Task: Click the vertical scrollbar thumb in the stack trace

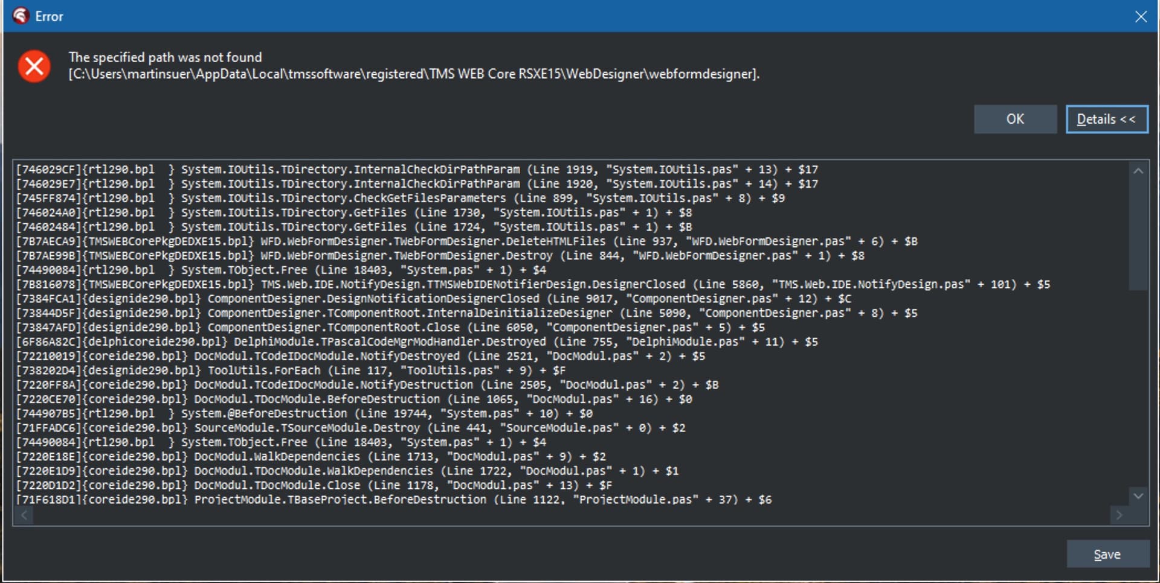Action: coord(1138,234)
